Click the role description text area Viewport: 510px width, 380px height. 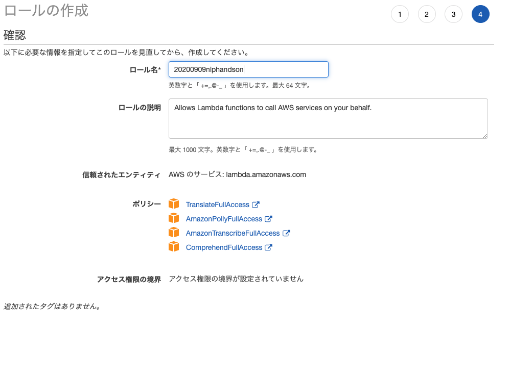[x=328, y=119]
